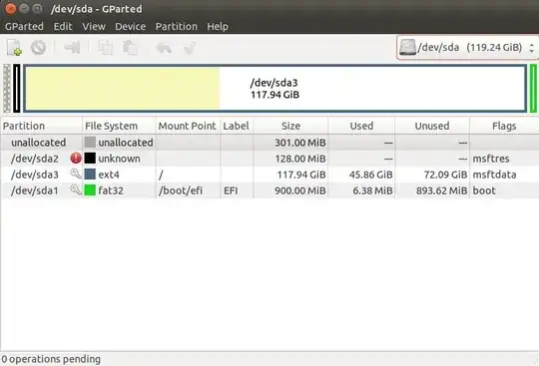Click the 301.00 MiB size cell
The image size is (539, 366).
[300, 143]
